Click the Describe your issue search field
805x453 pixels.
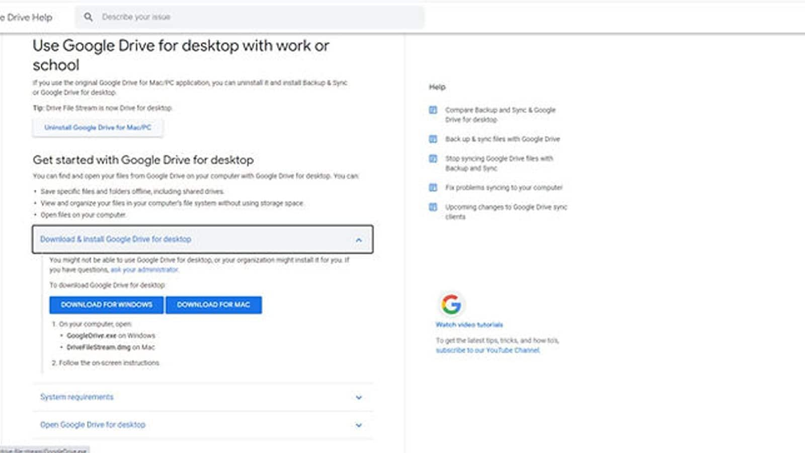click(x=250, y=17)
